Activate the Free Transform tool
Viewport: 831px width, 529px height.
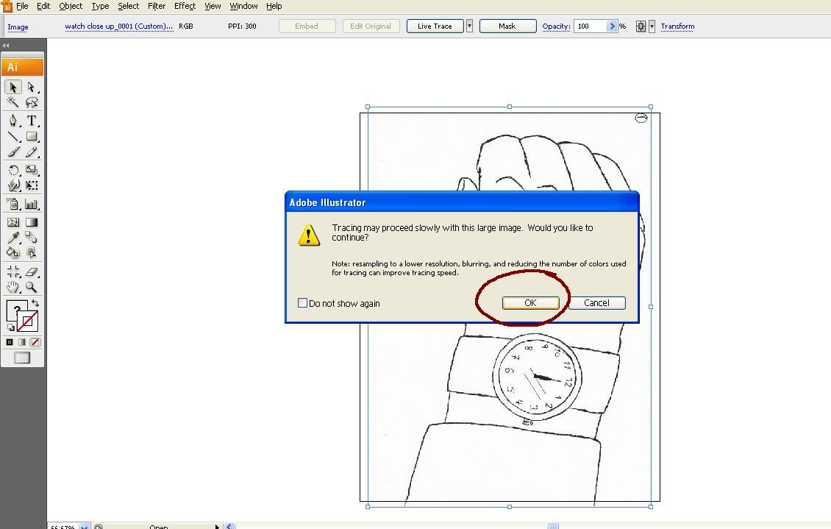pyautogui.click(x=32, y=185)
